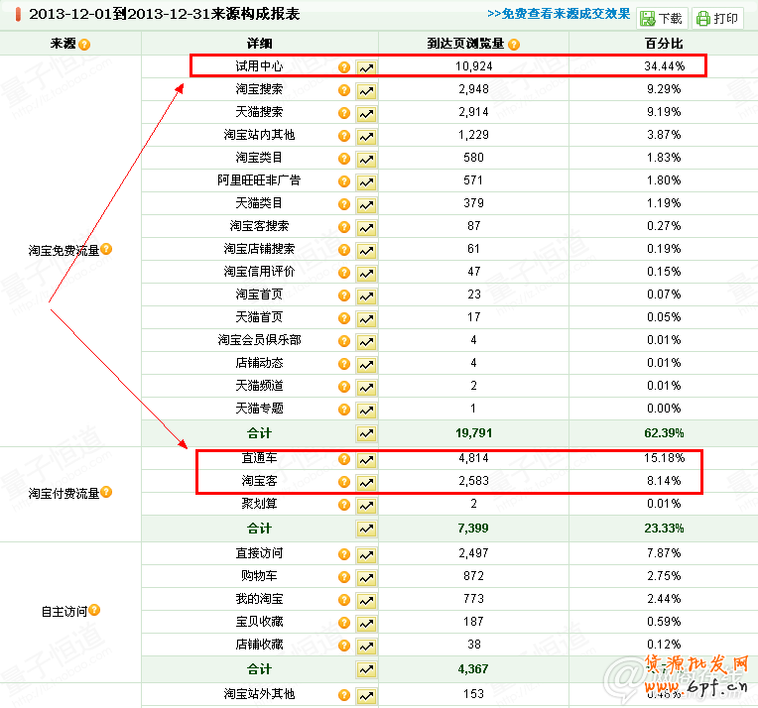Open trend chart for 店铺动态 row
This screenshot has height=708, width=758.
(366, 364)
